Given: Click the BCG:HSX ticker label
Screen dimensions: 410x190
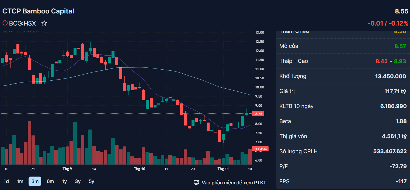Looking at the screenshot, I should 22,23.
